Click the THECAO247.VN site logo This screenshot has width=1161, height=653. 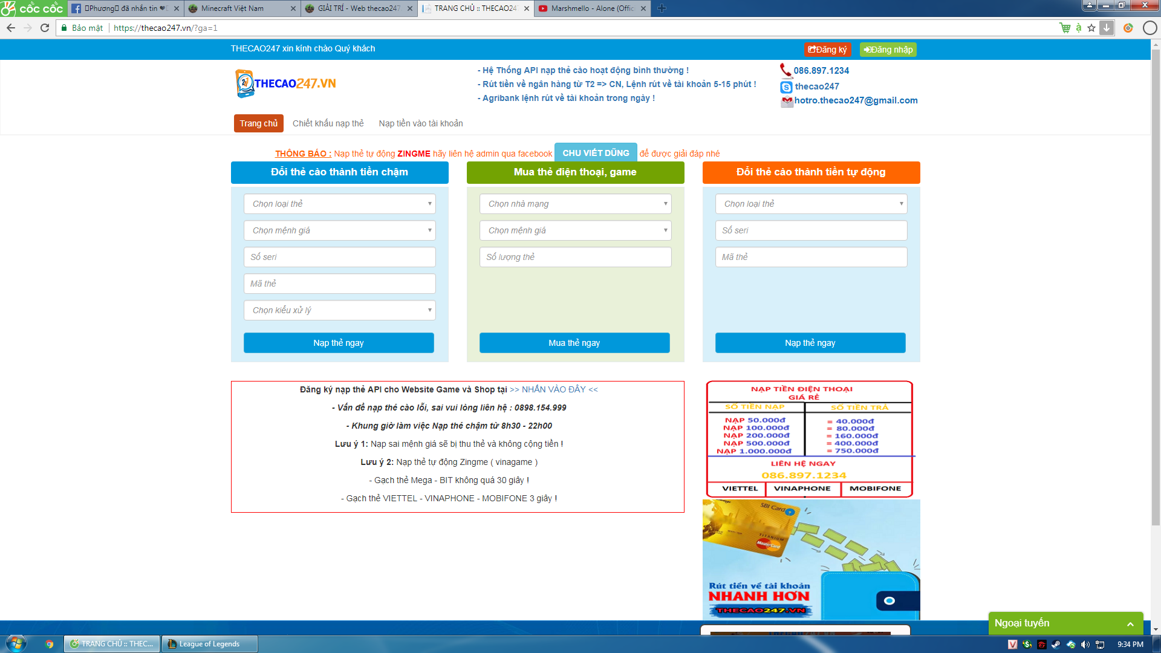pyautogui.click(x=286, y=83)
